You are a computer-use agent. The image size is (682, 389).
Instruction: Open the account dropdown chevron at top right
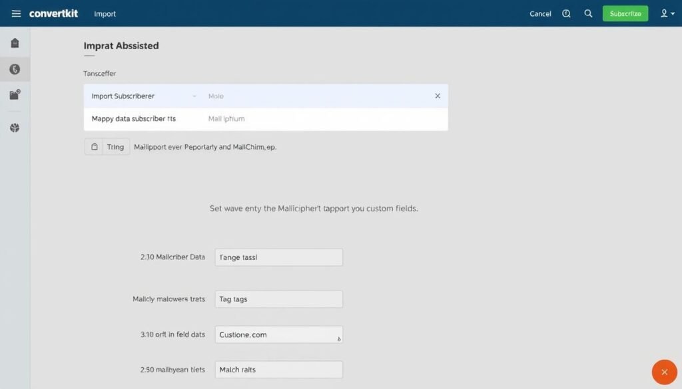tap(671, 13)
